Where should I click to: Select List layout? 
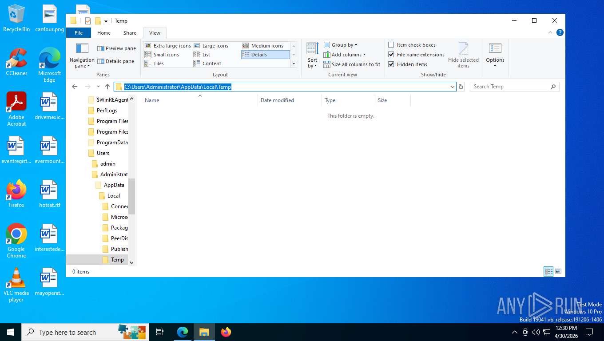202,55
